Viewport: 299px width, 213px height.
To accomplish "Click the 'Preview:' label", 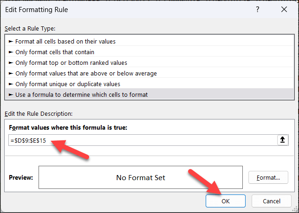I will 20,177.
